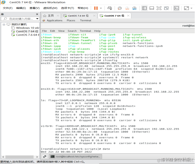Click the ifcfg-ens33:0 vim command line
Screen dimensions: 195x164
[x=87, y=55]
